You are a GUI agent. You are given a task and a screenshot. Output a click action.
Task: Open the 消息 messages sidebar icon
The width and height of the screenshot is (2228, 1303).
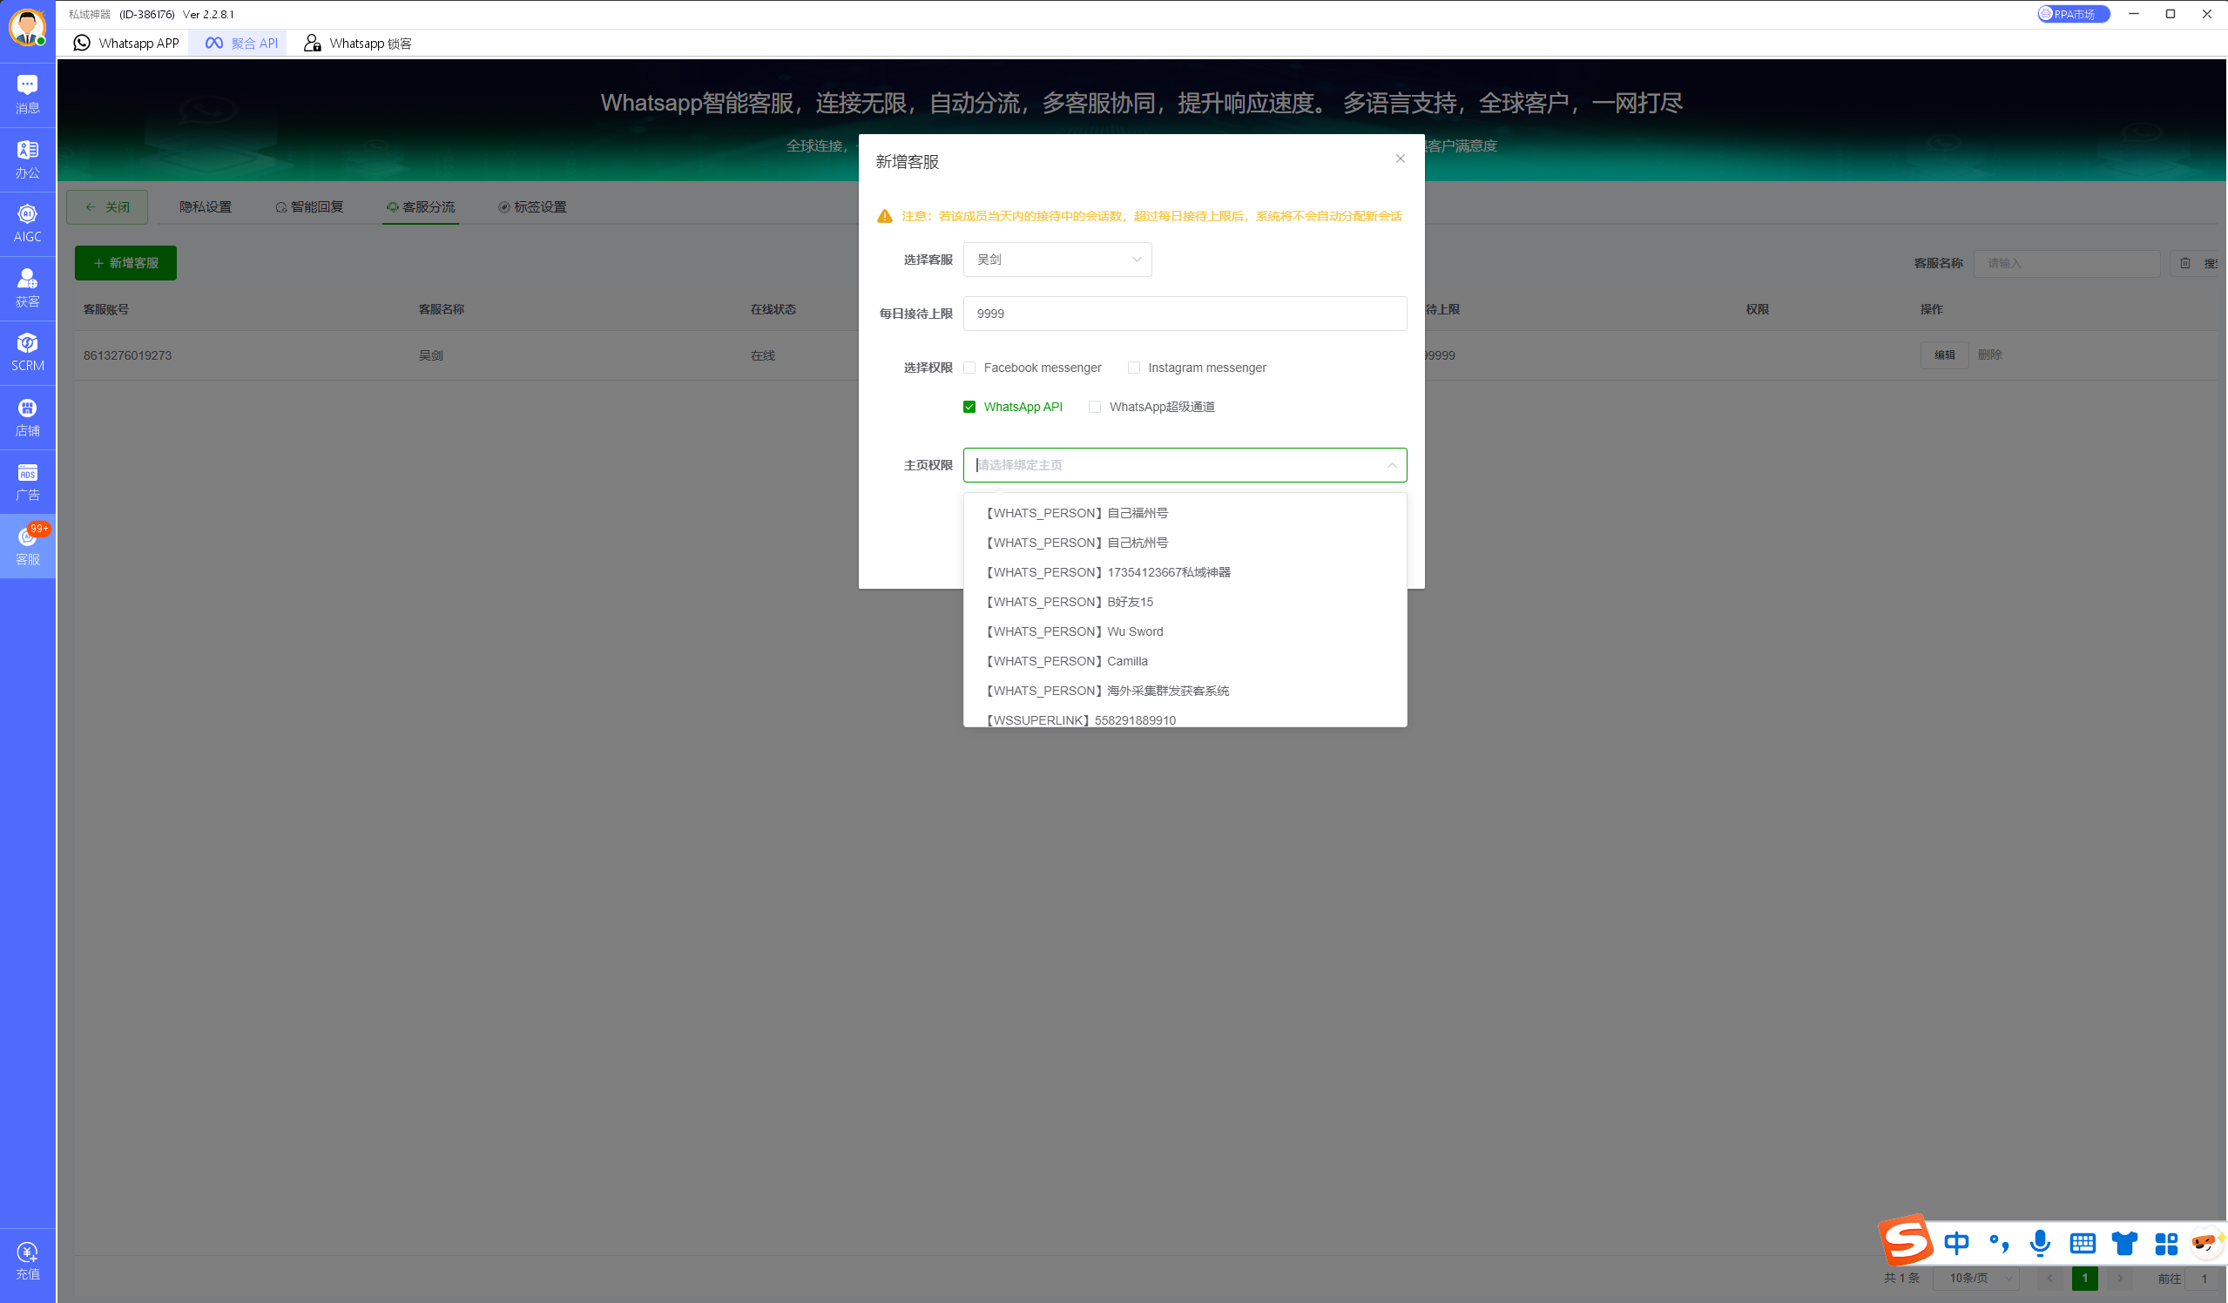coord(27,93)
